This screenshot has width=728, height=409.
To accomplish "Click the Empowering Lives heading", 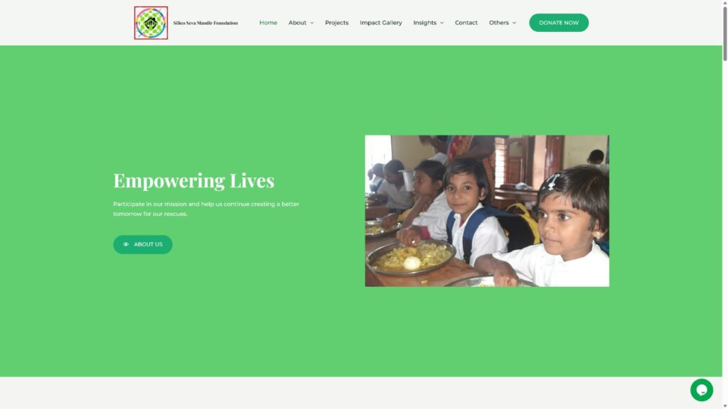I will coord(193,180).
